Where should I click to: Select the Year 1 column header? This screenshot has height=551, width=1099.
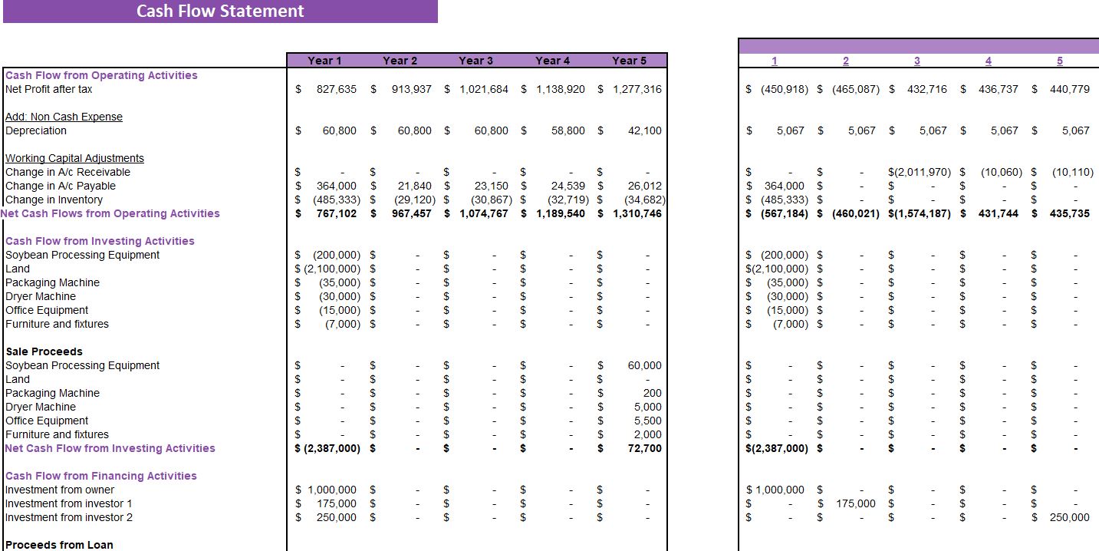point(323,61)
